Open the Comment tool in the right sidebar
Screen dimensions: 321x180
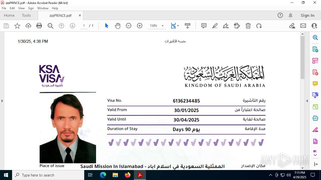315,84
